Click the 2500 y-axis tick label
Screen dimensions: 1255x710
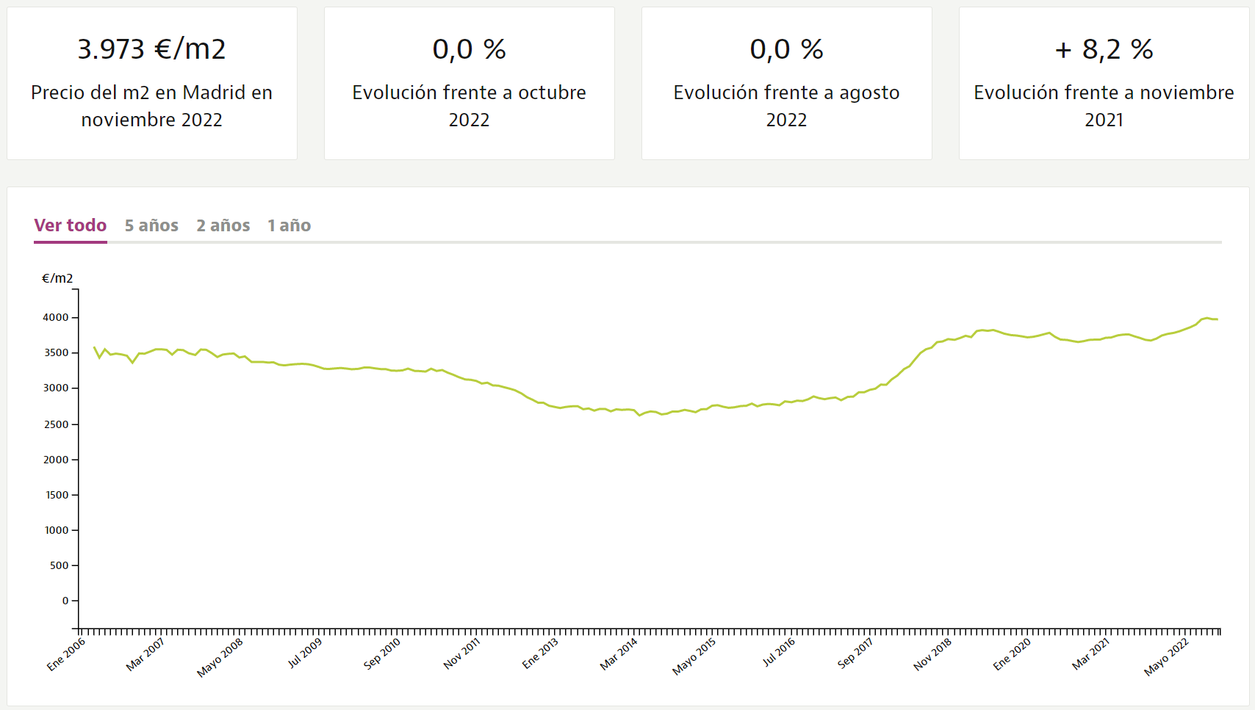tap(56, 424)
